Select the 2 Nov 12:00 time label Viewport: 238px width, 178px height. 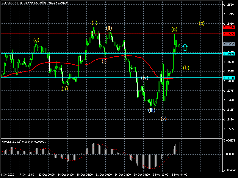tap(160, 175)
